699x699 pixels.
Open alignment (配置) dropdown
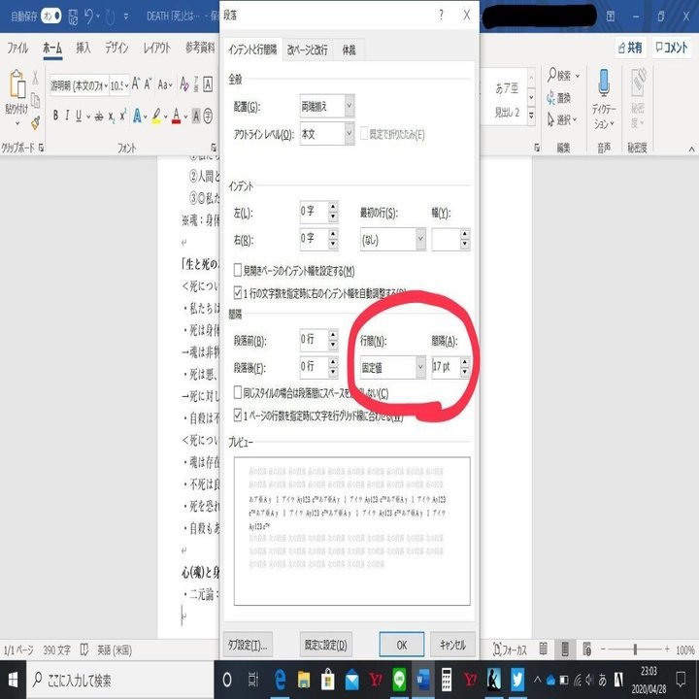[349, 106]
